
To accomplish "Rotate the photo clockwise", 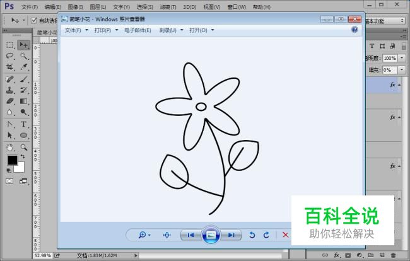I will pyautogui.click(x=266, y=235).
